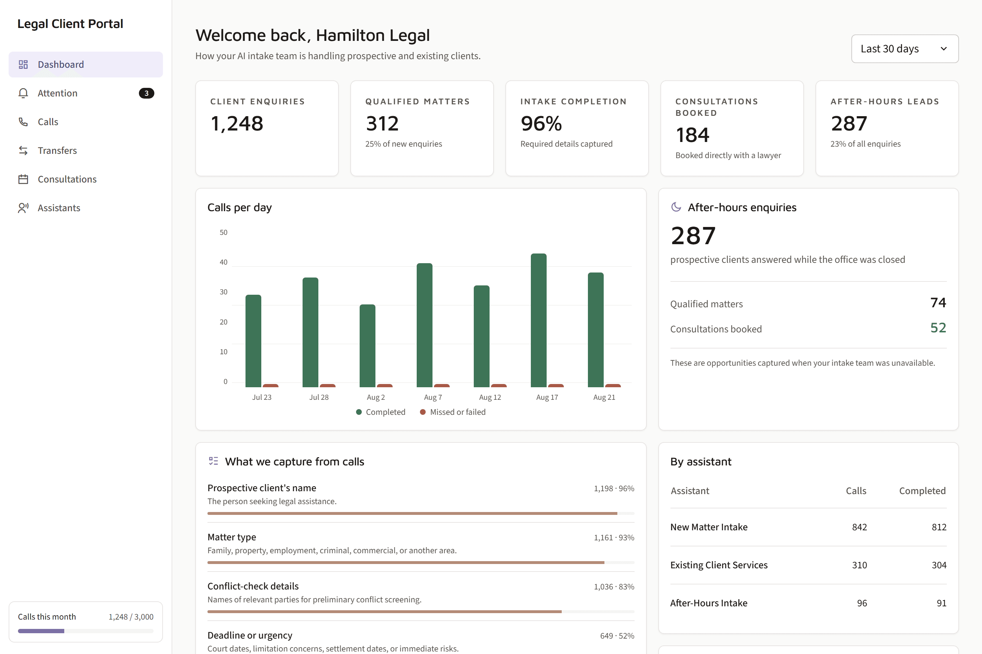This screenshot has width=982, height=654.
Task: Open the Dashboard menu item
Action: click(x=85, y=64)
